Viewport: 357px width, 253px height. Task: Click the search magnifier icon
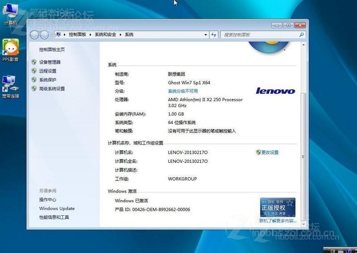click(x=302, y=35)
